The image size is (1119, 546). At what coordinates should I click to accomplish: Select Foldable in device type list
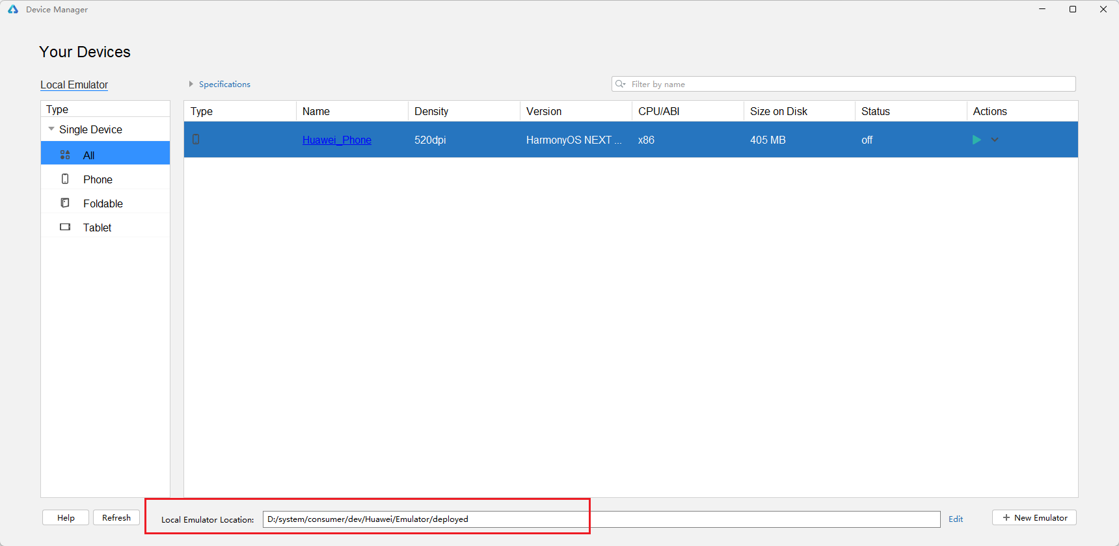coord(105,203)
